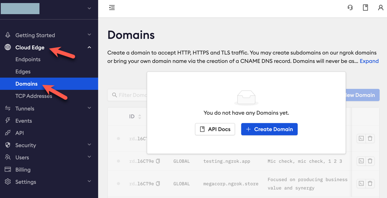Screen dimensions: 387x198
Task: Expand the Users section
Action: pos(89,157)
